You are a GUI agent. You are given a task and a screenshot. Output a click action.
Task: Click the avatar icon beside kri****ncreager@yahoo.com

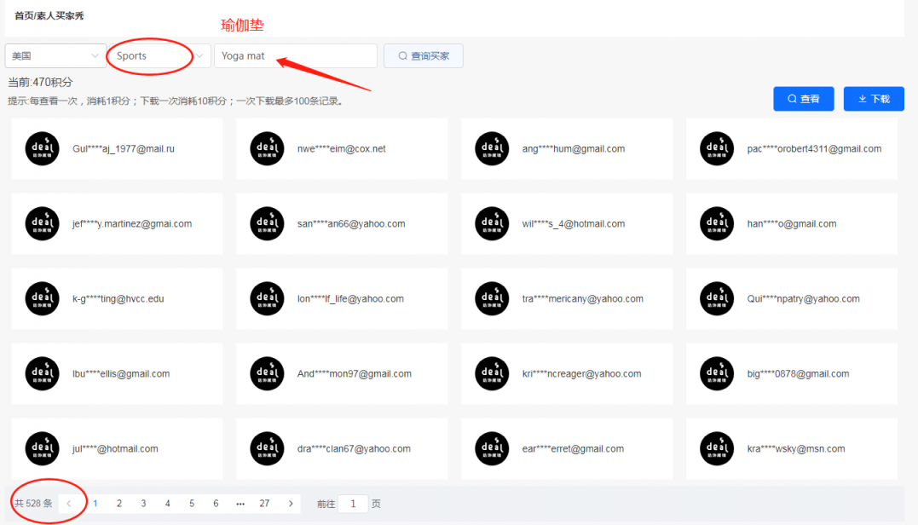click(492, 373)
